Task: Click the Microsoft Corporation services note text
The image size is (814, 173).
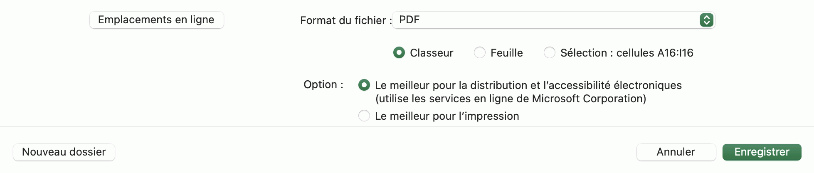Action: pos(511,99)
